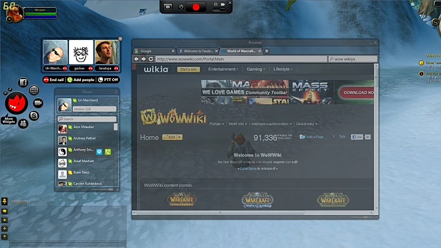Viewport: 441px width, 248px height.
Task: Switch to the Welcome to Facebook tab
Action: [196, 51]
